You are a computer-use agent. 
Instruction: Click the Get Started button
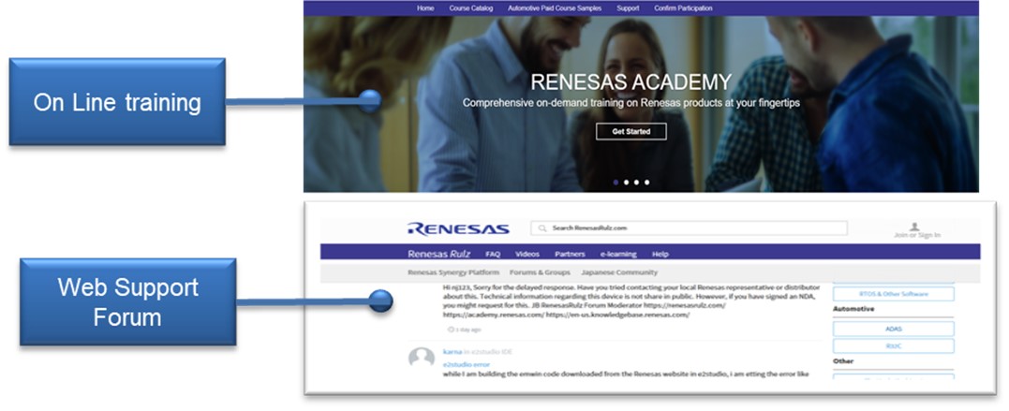point(631,131)
